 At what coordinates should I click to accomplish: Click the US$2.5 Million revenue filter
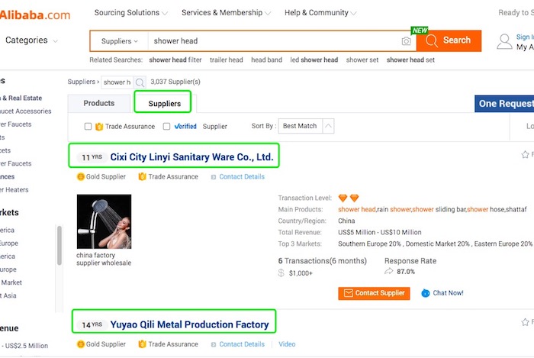point(24,346)
